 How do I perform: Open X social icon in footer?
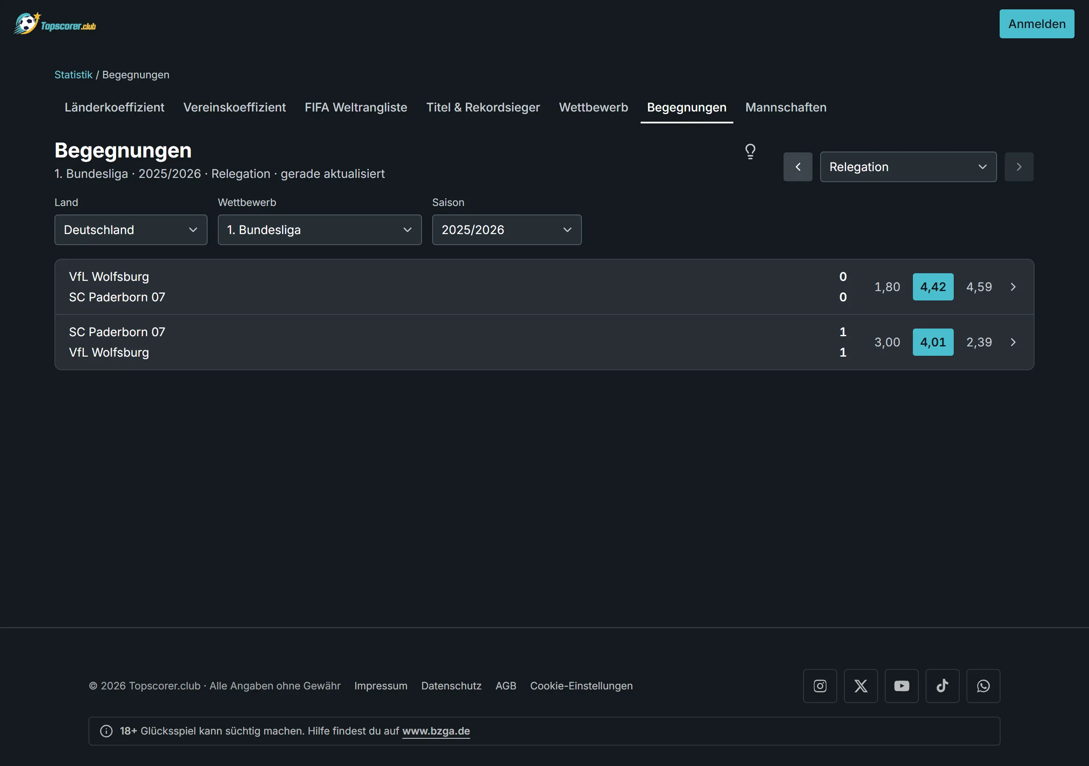click(861, 686)
